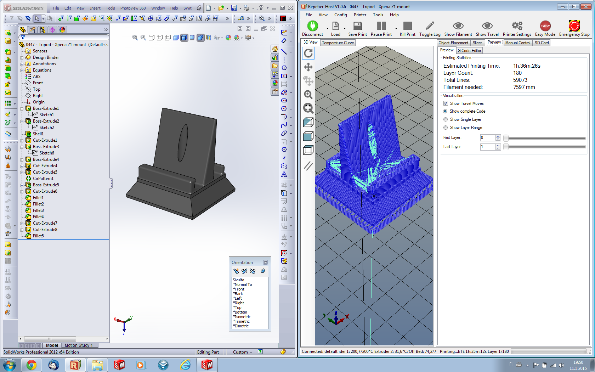Open Pause Print dropdown arrow
595x372 pixels.
point(396,28)
